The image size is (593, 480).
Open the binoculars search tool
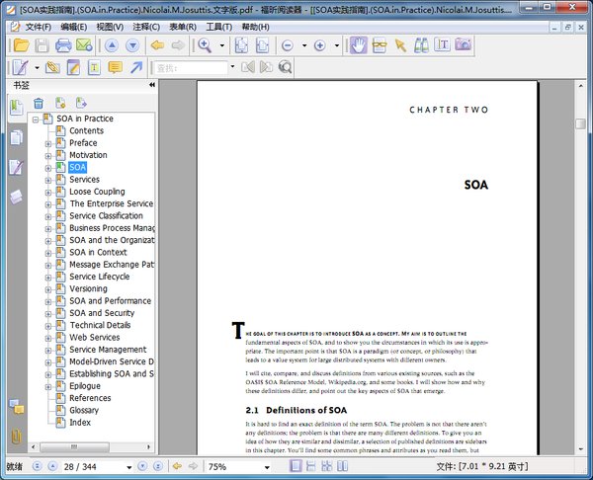coord(421,45)
